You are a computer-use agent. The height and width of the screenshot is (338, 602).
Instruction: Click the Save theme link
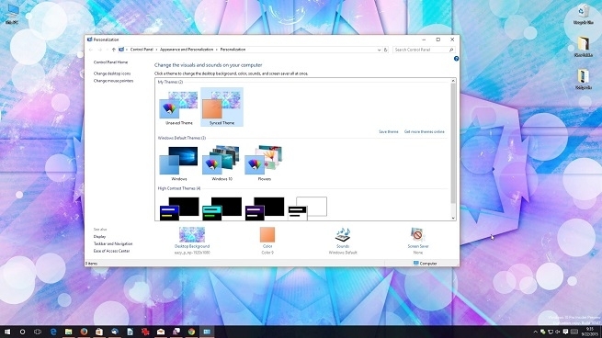[388, 131]
